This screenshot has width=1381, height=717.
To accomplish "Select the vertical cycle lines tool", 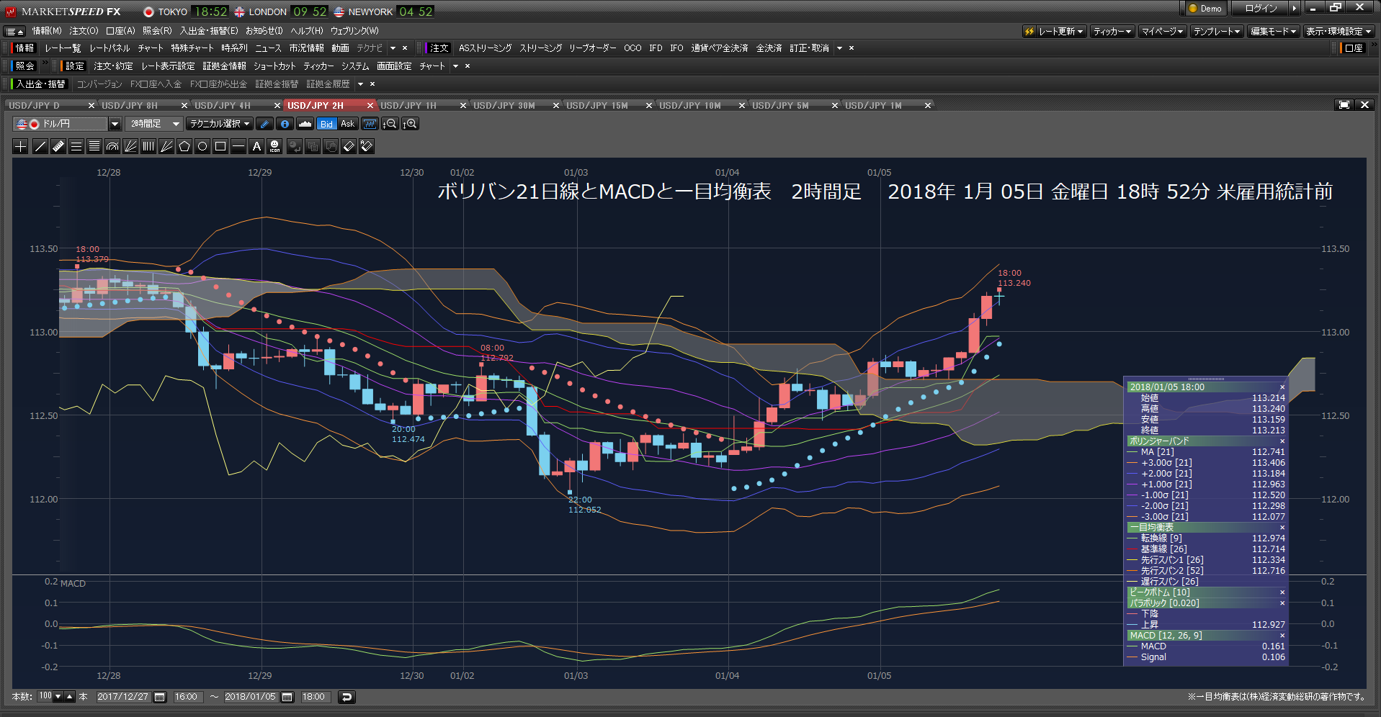I will [x=148, y=146].
